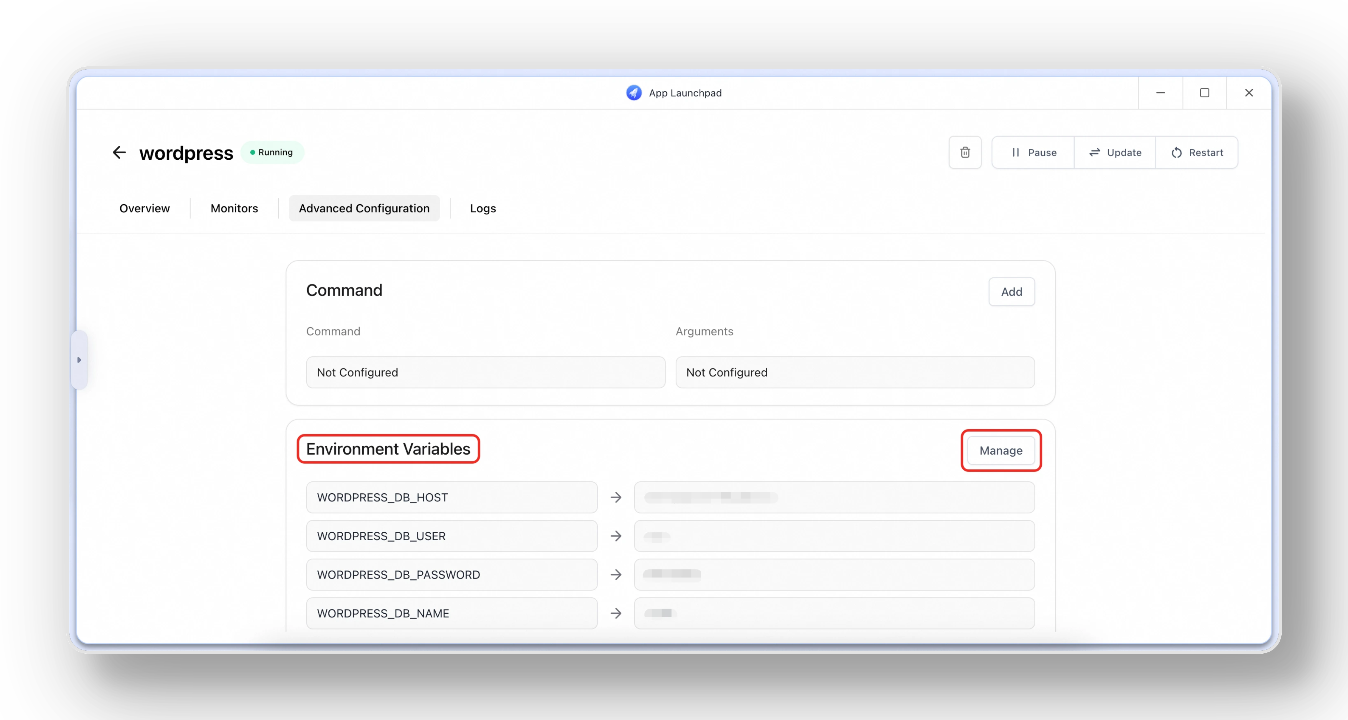This screenshot has height=720, width=1348.
Task: Click the WORDPRESS_DB_USER value field
Action: 834,536
